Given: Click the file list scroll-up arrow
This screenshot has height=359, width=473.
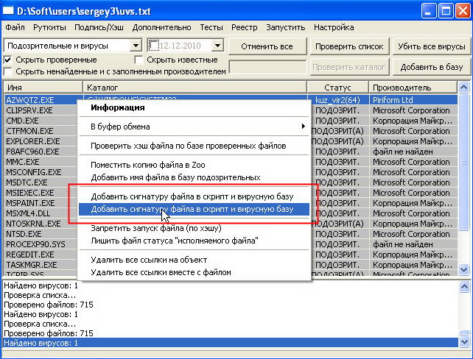Looking at the screenshot, I should pyautogui.click(x=463, y=88).
